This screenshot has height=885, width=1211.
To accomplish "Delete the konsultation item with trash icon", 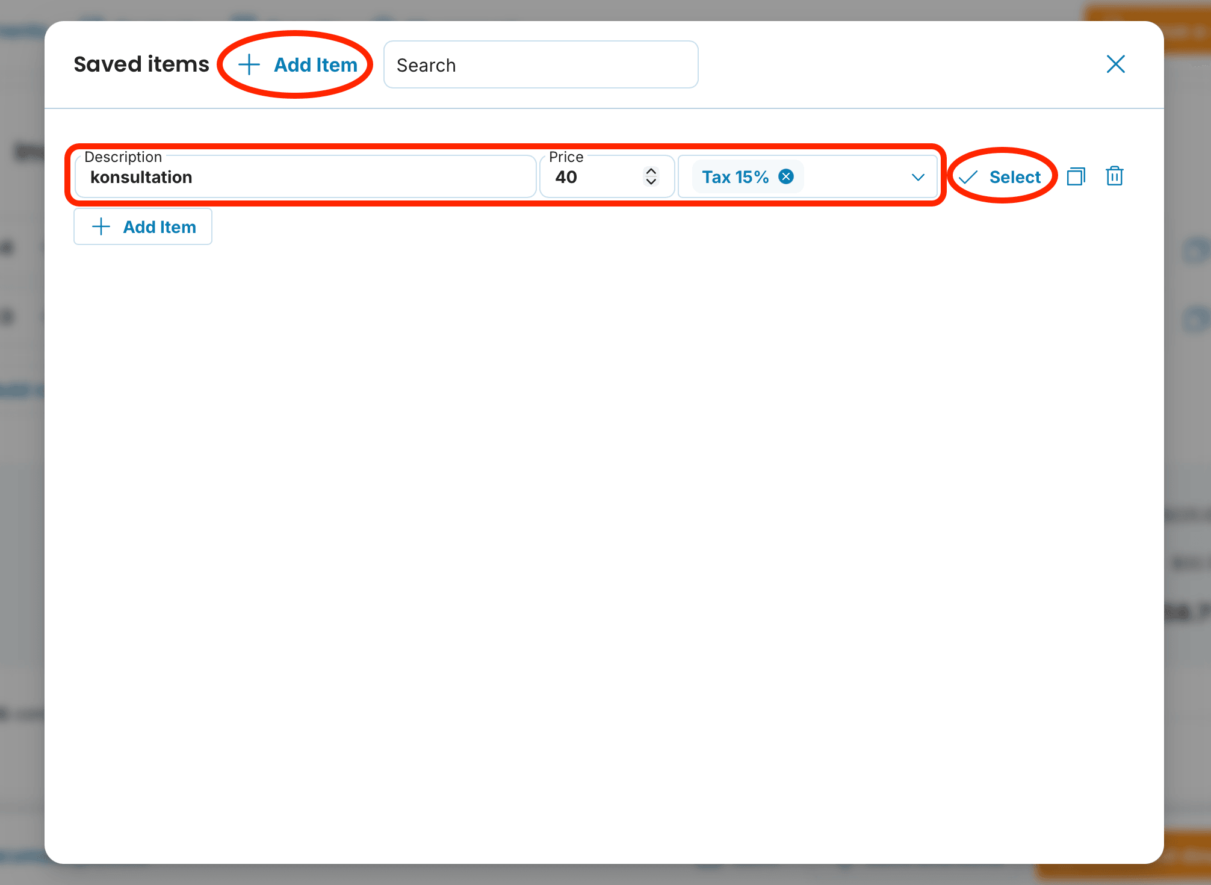I will (1114, 176).
